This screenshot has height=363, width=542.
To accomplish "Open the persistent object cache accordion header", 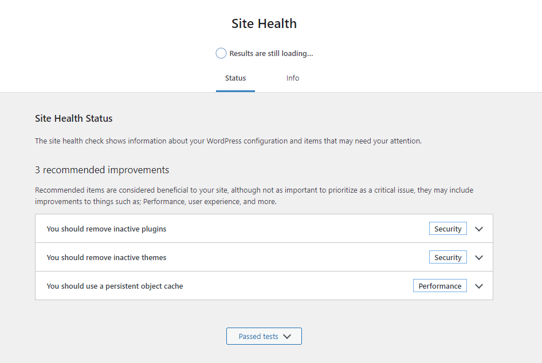I will (115, 285).
